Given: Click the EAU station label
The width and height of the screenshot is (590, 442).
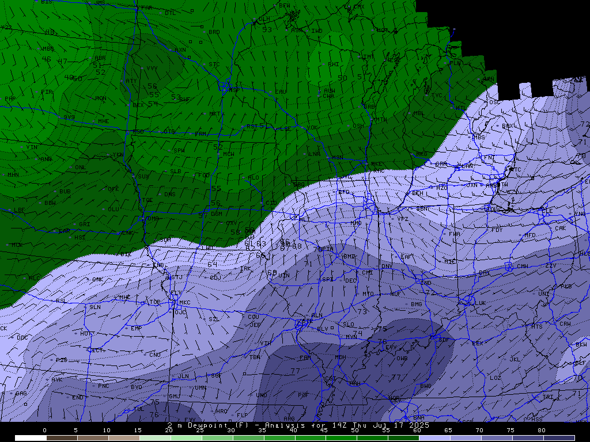Looking at the screenshot, I should [x=281, y=92].
